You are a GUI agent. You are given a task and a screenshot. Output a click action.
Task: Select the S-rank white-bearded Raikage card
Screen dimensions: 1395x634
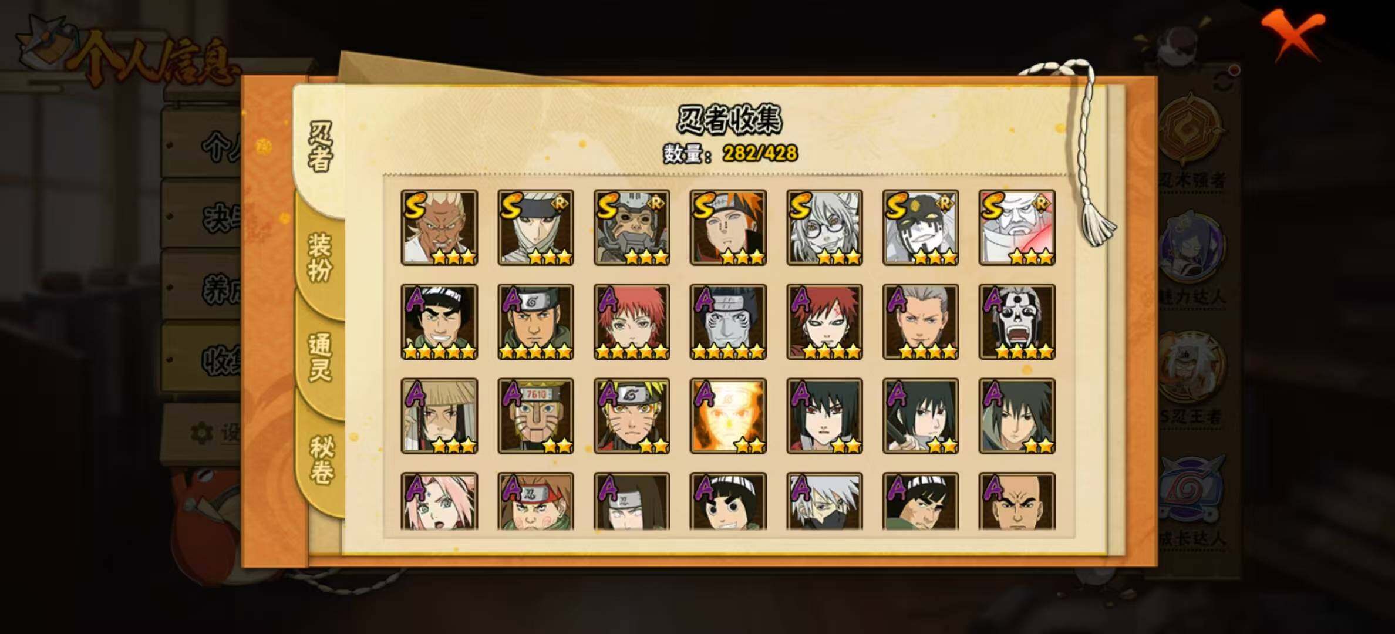click(439, 228)
